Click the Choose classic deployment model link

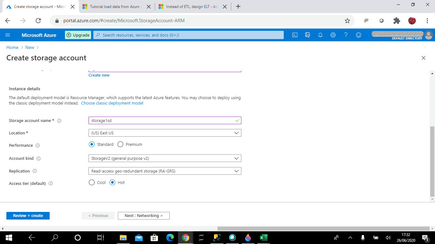[112, 103]
